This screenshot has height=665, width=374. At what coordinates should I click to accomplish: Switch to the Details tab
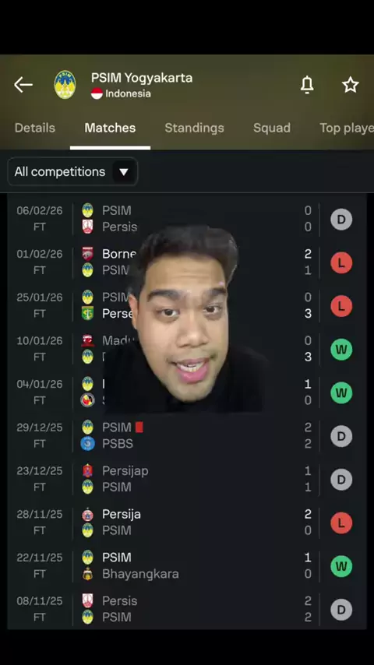click(x=35, y=128)
